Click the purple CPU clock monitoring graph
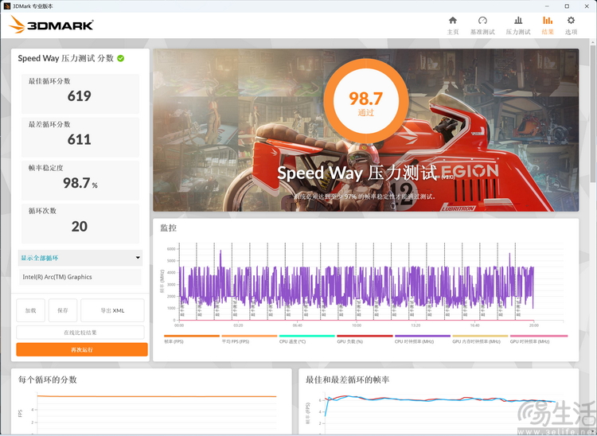Screen dimensions: 597x436 [356, 287]
